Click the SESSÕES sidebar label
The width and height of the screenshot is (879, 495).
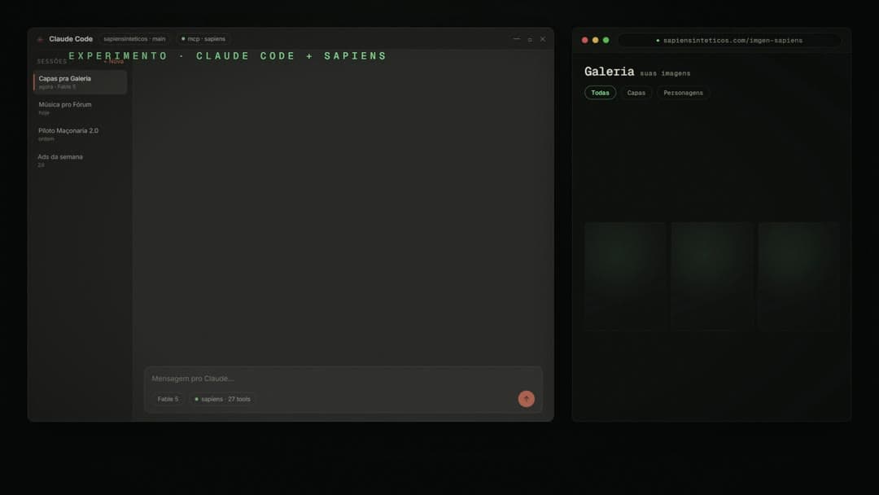tap(51, 62)
